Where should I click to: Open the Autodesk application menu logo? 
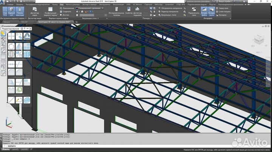click(2, 3)
